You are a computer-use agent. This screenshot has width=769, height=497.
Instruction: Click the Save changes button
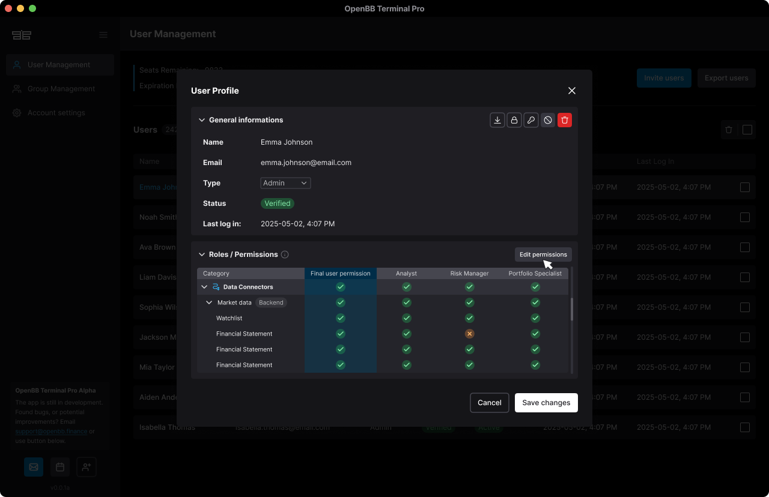pos(546,403)
